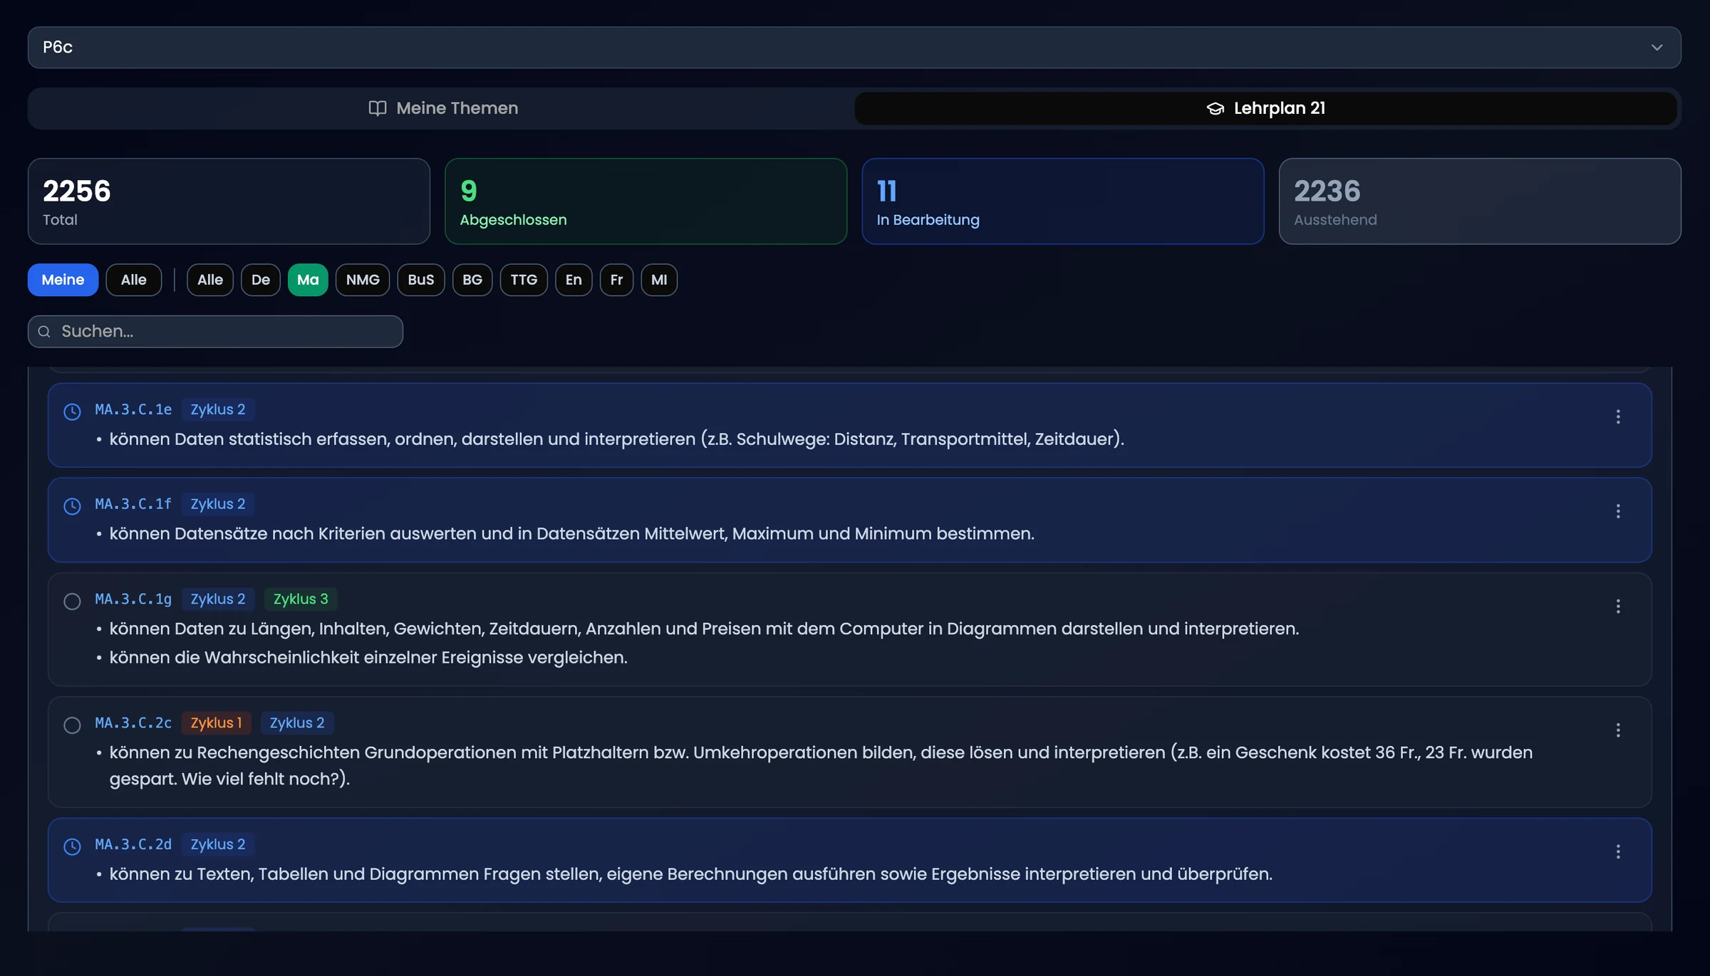Image resolution: width=1710 pixels, height=976 pixels.
Task: Click the magnifier icon in search field
Action: tap(44, 332)
